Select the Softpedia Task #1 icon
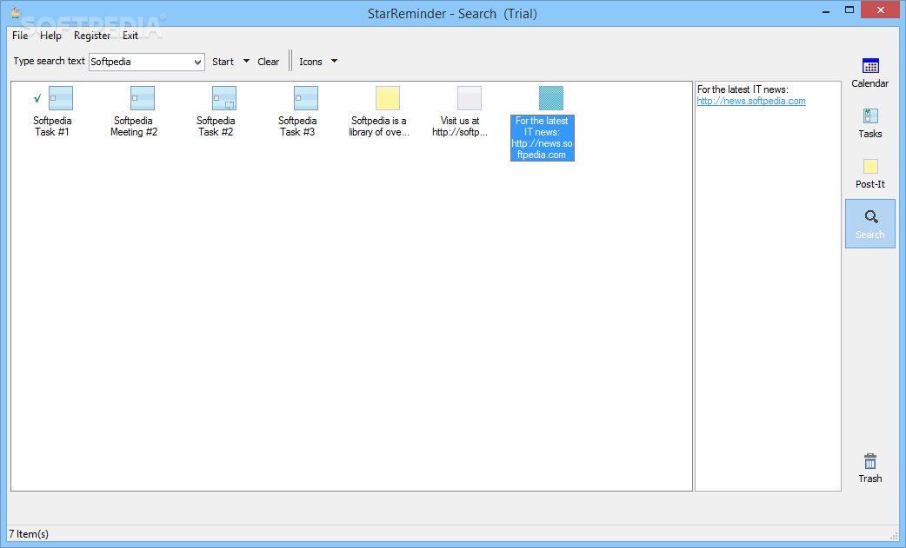The height and width of the screenshot is (548, 906). coord(61,98)
